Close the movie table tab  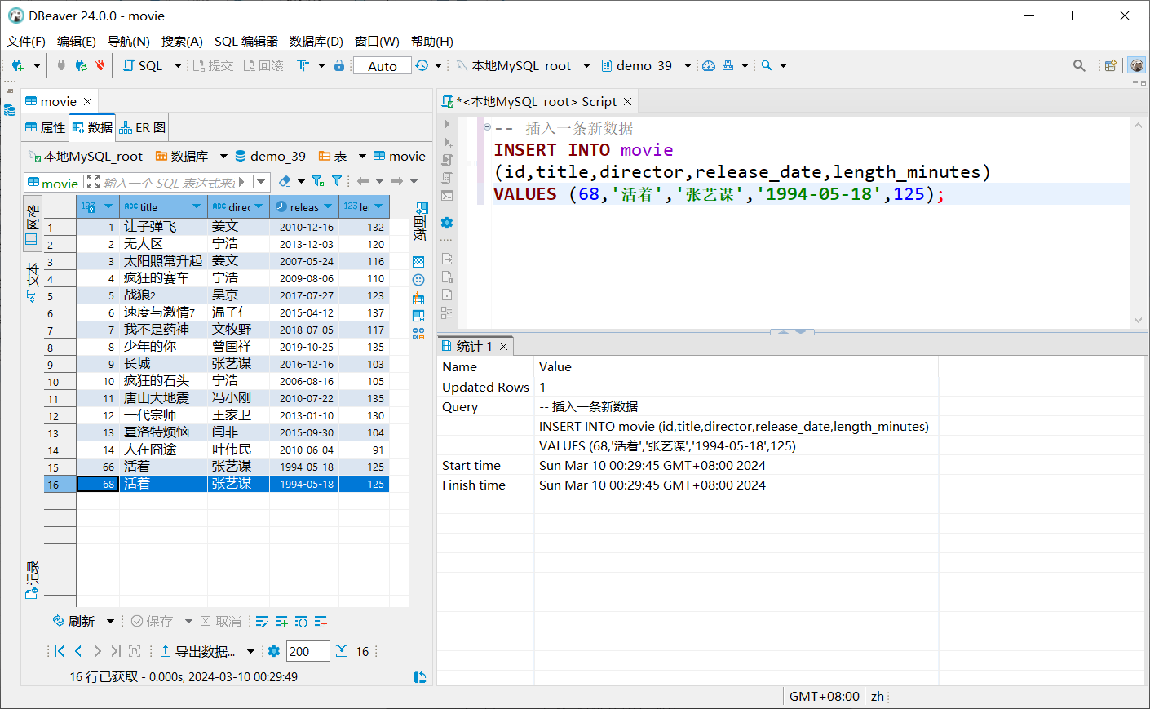88,101
